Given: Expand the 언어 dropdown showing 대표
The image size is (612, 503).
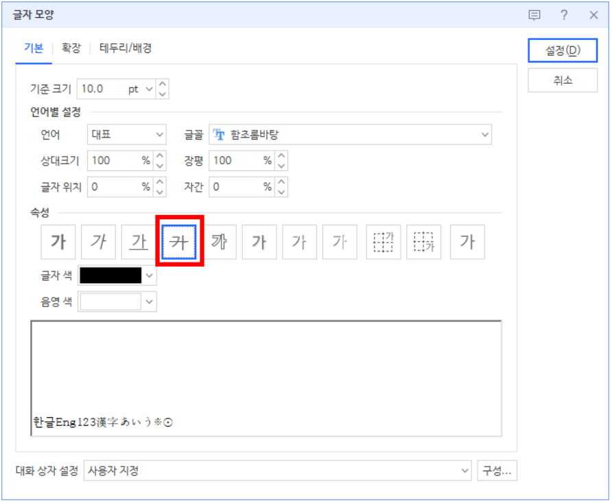Looking at the screenshot, I should click(x=126, y=135).
